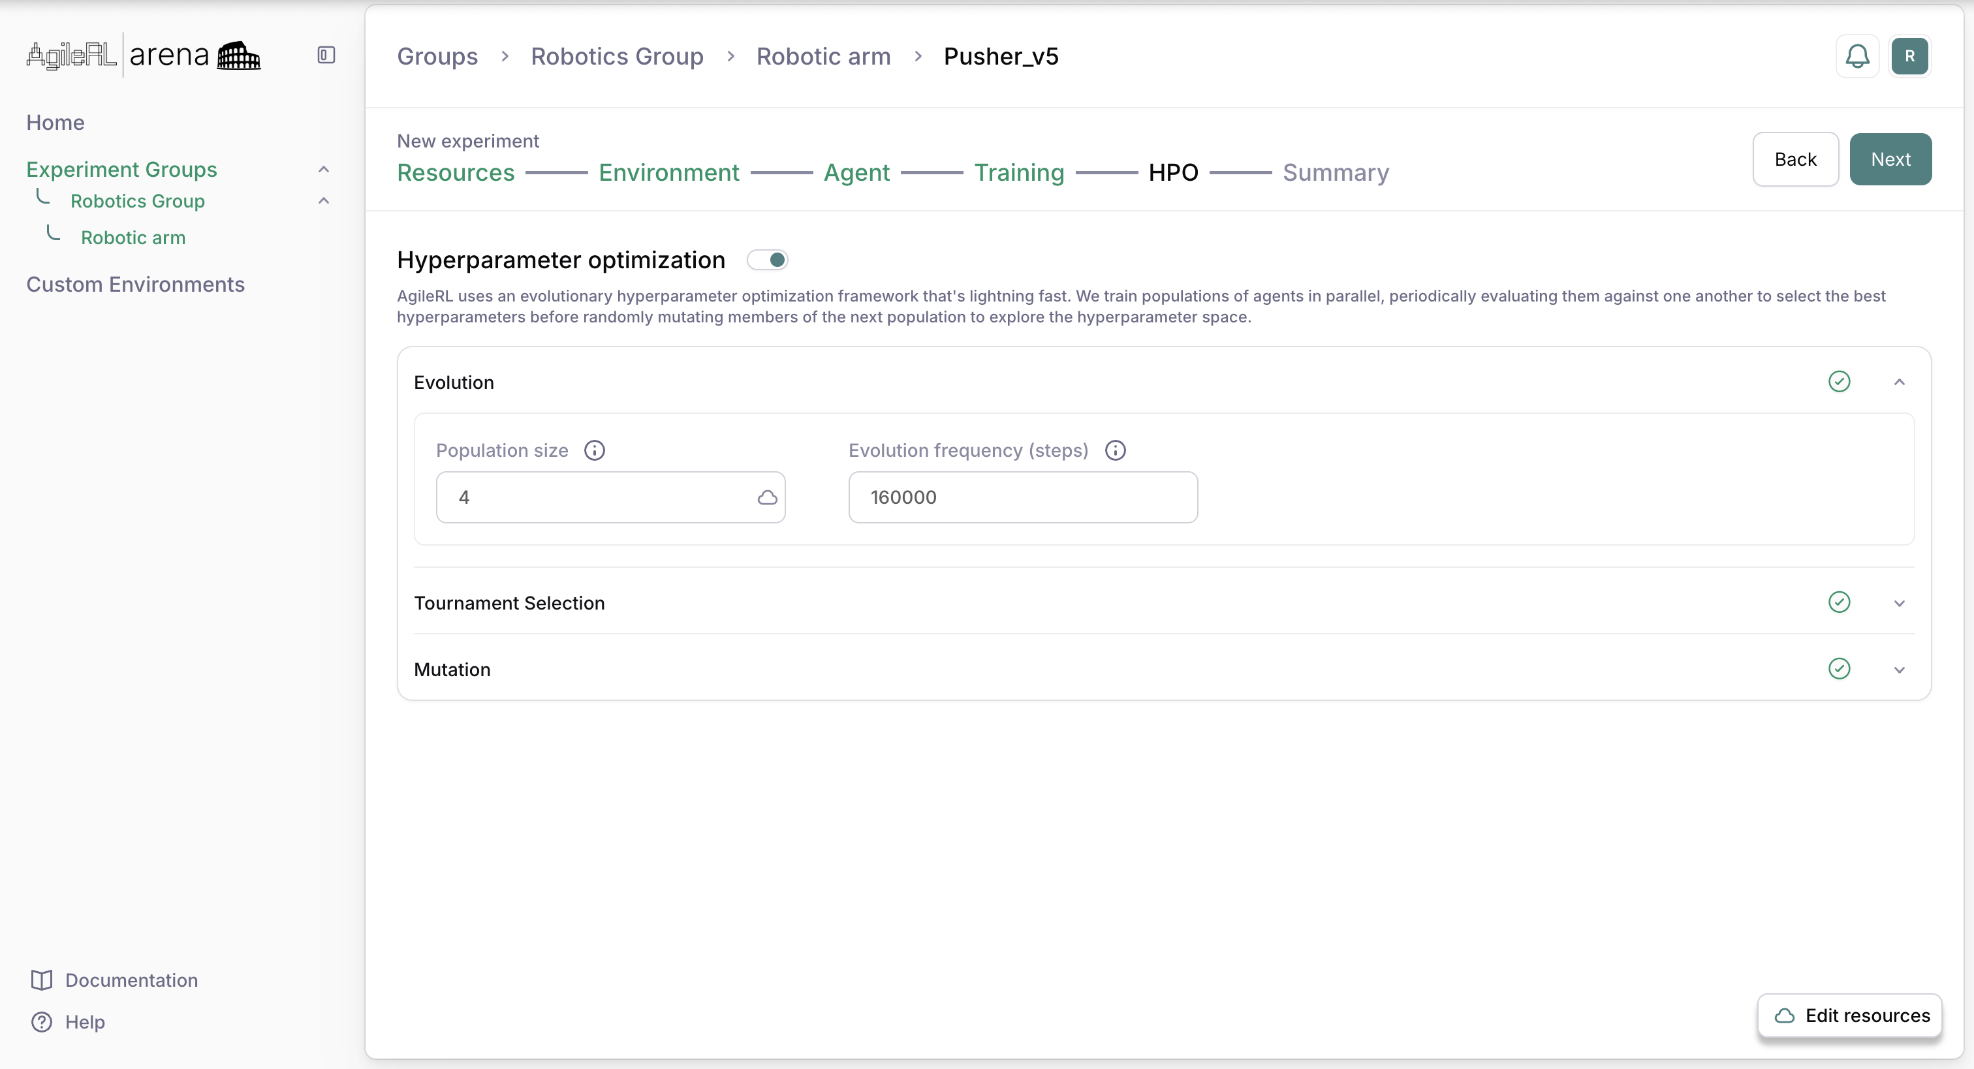Screen dimensions: 1974x1069
Task: Click the Help question mark icon
Action: pyautogui.click(x=41, y=1021)
